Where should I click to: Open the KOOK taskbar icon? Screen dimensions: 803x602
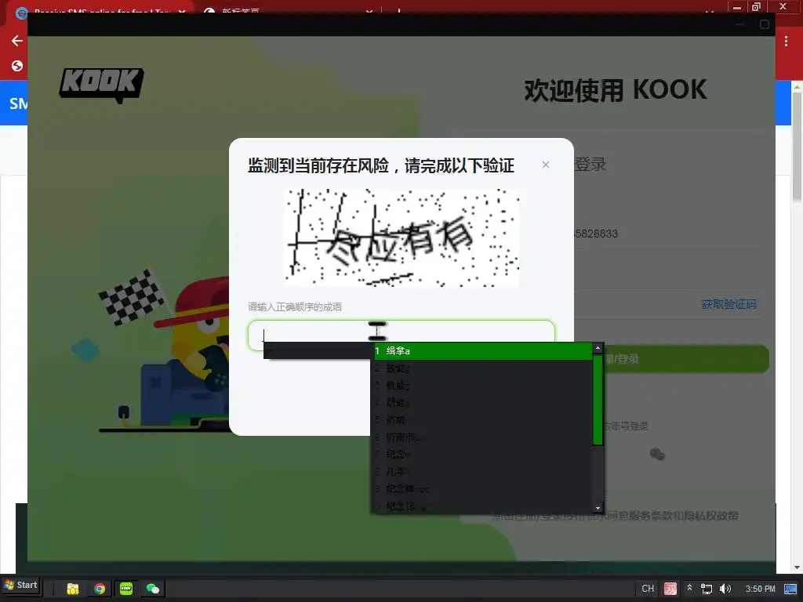126,589
